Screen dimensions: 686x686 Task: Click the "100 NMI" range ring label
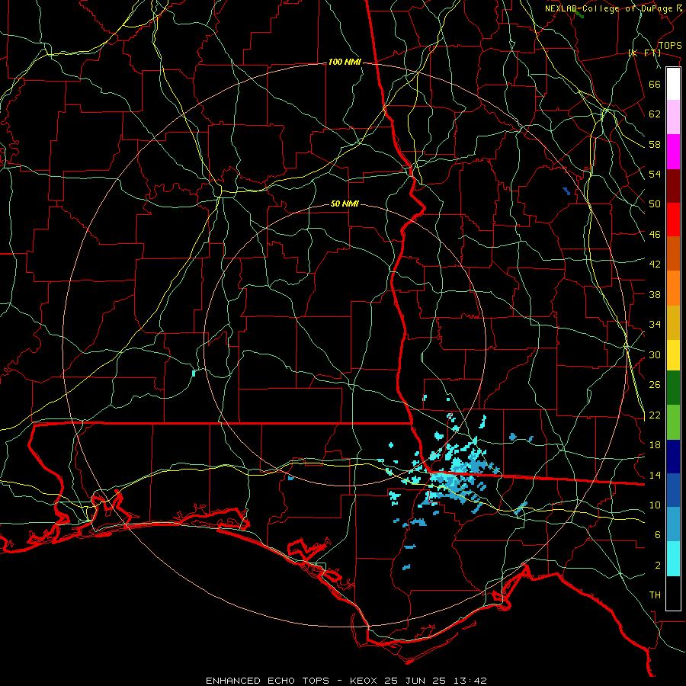345,63
